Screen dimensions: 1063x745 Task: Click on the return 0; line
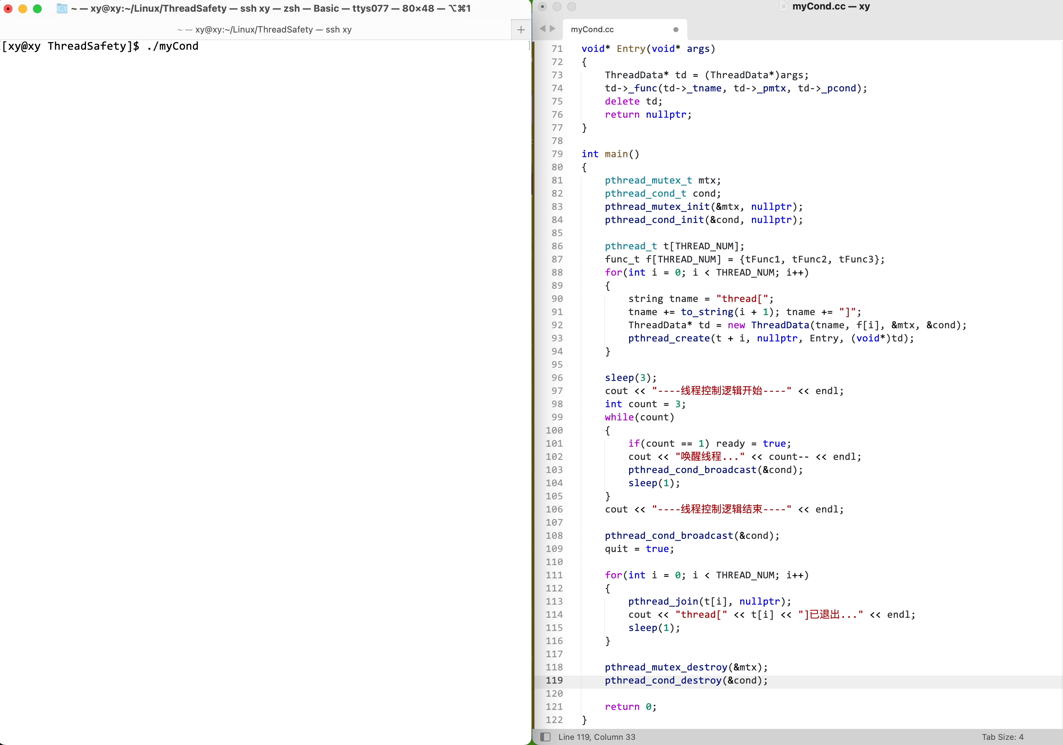pyautogui.click(x=630, y=707)
